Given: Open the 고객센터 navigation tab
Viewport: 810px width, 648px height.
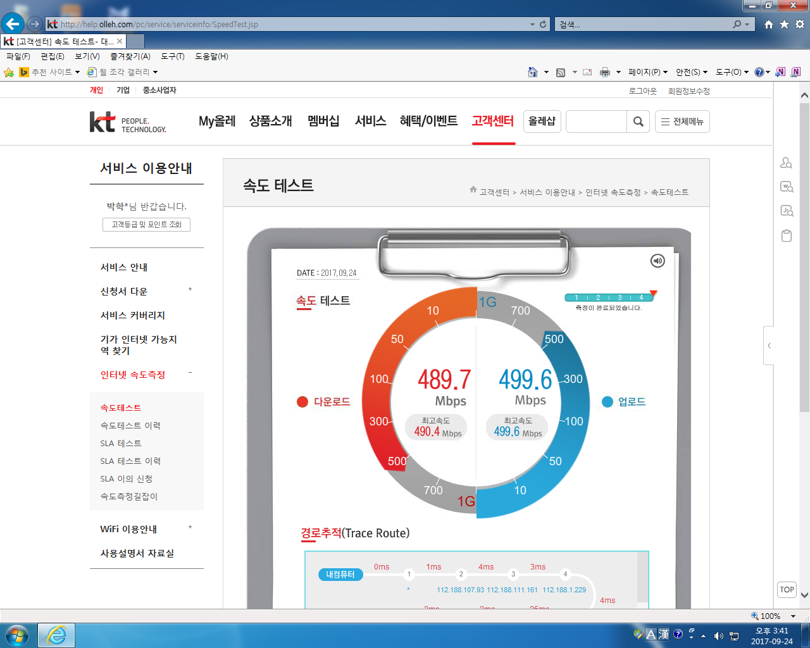Looking at the screenshot, I should coord(493,121).
